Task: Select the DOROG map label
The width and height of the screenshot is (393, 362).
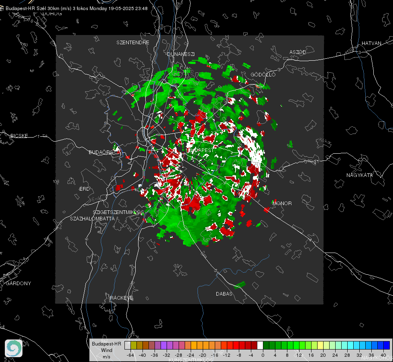Action: [52, 14]
